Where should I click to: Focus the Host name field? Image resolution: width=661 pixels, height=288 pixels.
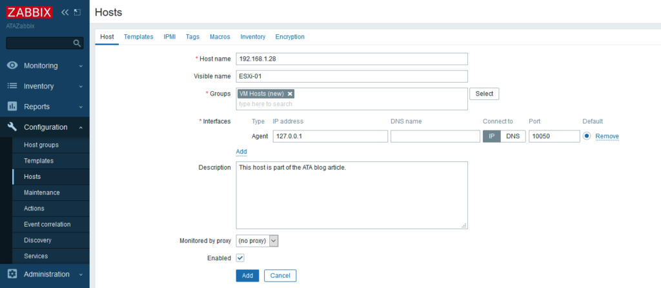[x=352, y=59]
